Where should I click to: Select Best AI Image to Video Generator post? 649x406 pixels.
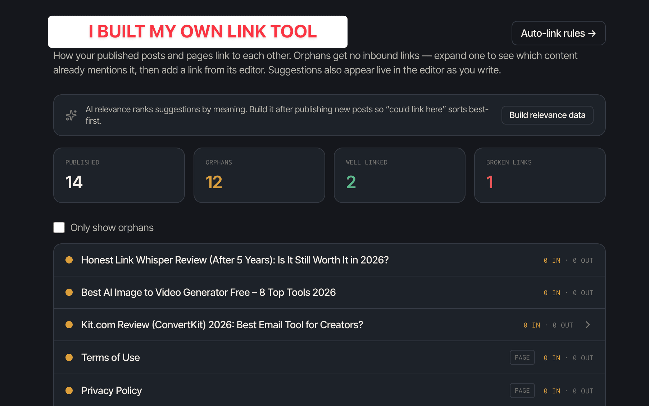tap(330, 292)
